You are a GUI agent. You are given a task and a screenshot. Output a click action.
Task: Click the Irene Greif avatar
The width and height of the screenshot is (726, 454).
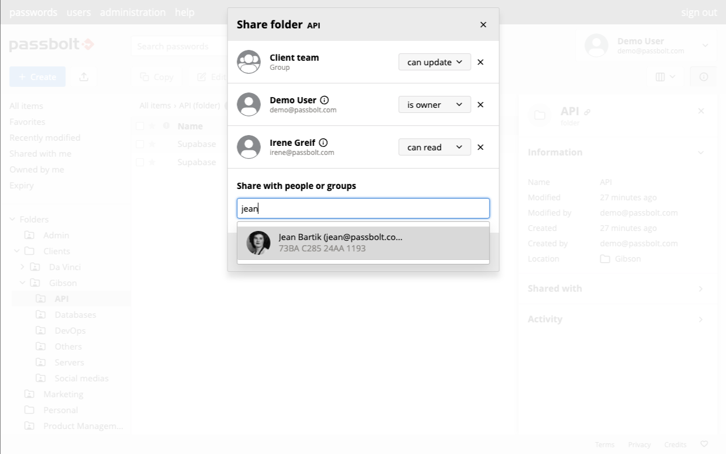(x=248, y=147)
